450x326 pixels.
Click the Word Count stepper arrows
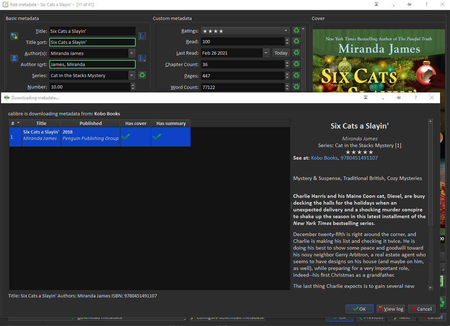click(287, 87)
